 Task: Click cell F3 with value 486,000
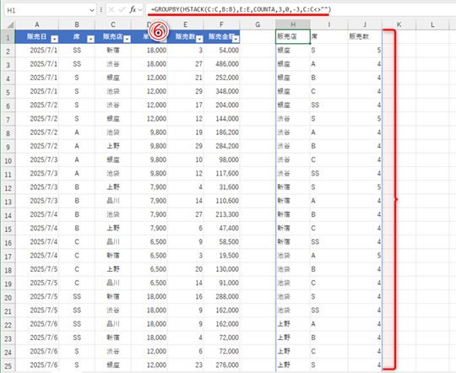click(221, 64)
